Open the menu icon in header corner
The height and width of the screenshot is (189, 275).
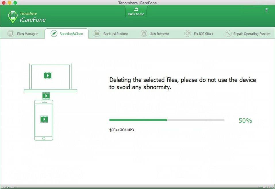pos(266,10)
